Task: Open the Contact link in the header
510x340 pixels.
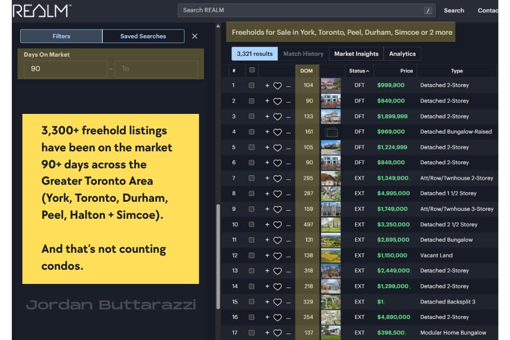Action: 487,10
